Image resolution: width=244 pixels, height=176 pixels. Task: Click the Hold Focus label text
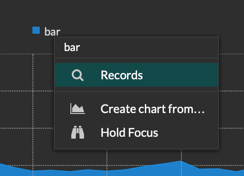click(129, 133)
